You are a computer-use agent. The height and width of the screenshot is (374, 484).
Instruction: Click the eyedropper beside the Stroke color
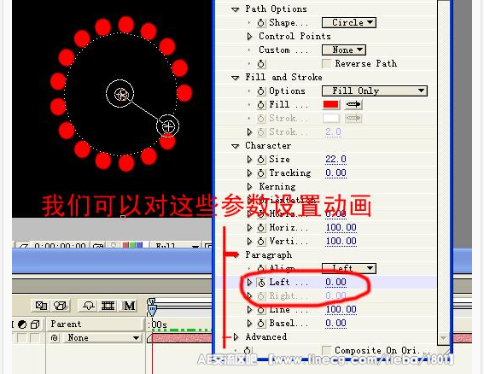coord(353,118)
